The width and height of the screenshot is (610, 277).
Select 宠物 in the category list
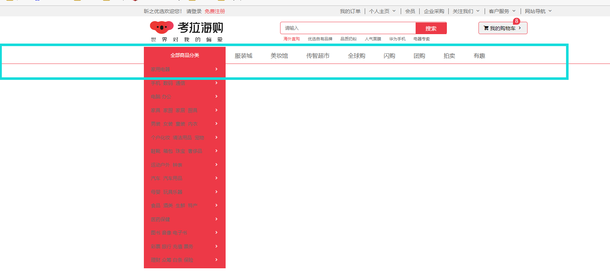pos(199,138)
